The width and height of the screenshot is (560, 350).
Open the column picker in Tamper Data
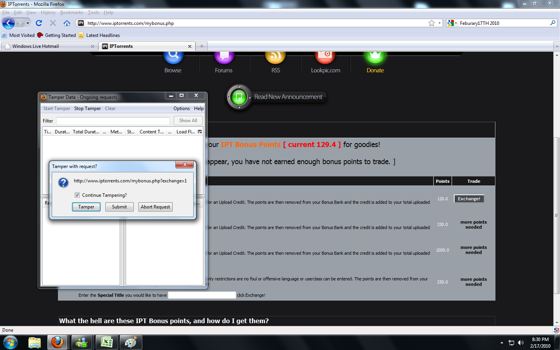point(200,132)
